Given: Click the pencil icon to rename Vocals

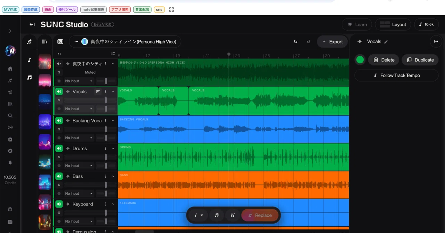Looking at the screenshot, I should 386,42.
